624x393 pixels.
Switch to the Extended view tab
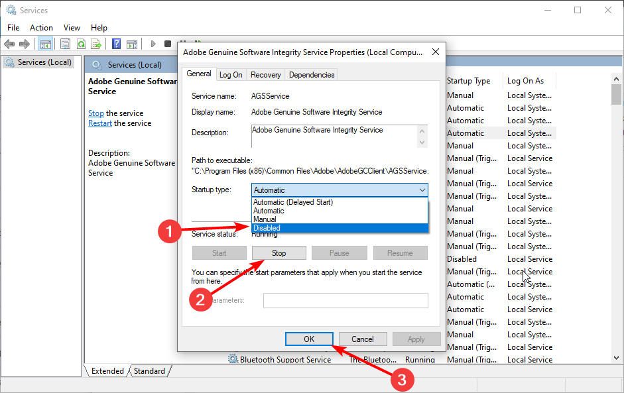click(107, 370)
